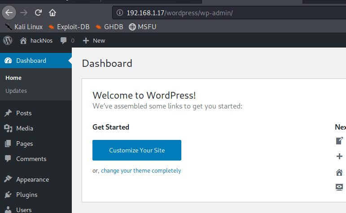Open the WordPress logo menu

(x=8, y=40)
